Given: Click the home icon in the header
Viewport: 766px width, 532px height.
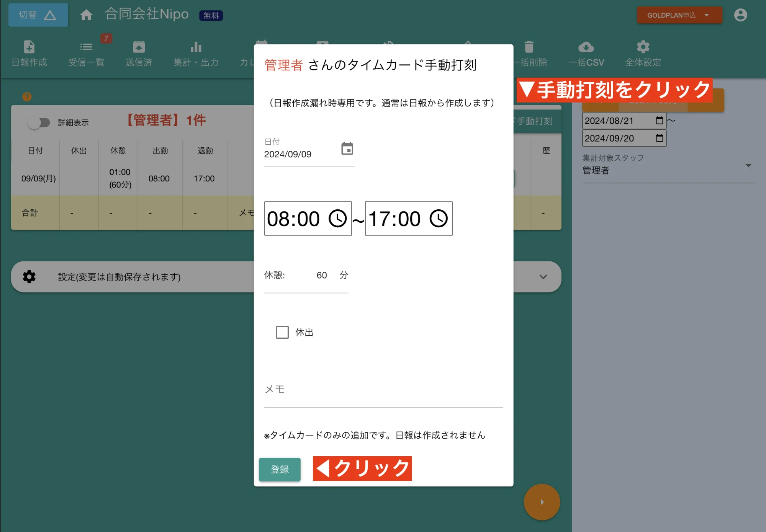Looking at the screenshot, I should click(86, 15).
